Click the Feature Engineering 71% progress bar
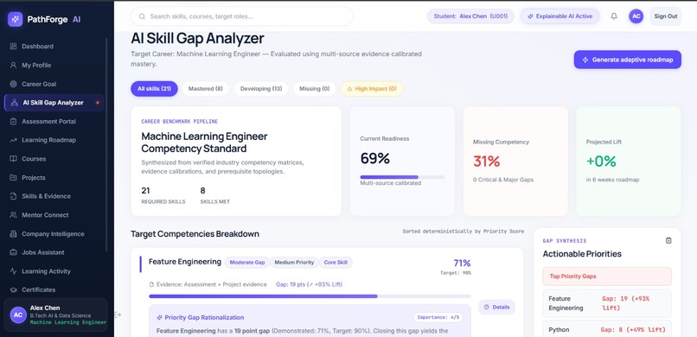697x337 pixels. 310,296
